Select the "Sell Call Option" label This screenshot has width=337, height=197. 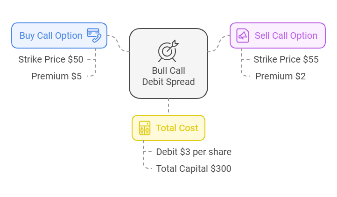pyautogui.click(x=286, y=35)
